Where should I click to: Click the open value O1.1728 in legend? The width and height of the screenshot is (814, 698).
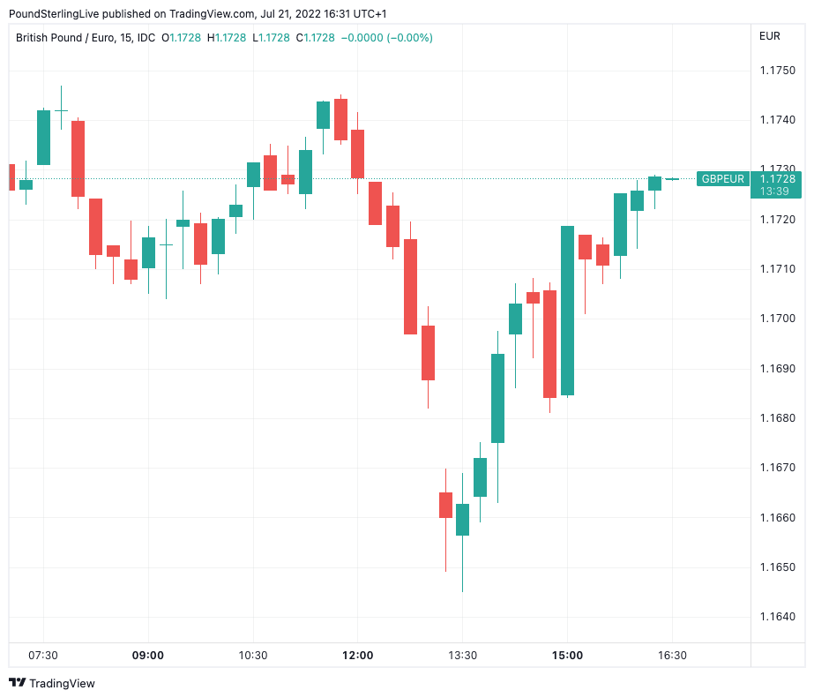point(181,37)
